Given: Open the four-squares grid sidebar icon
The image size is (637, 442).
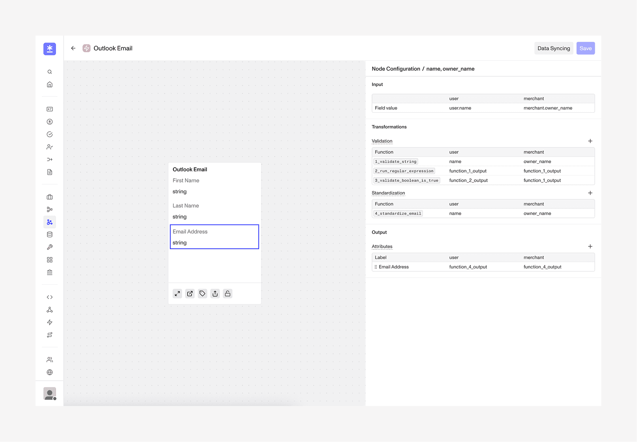Looking at the screenshot, I should (50, 260).
